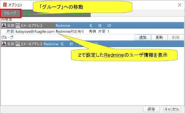
Task: Click 名 column header in 所有者 table
Action: pos(92,25)
